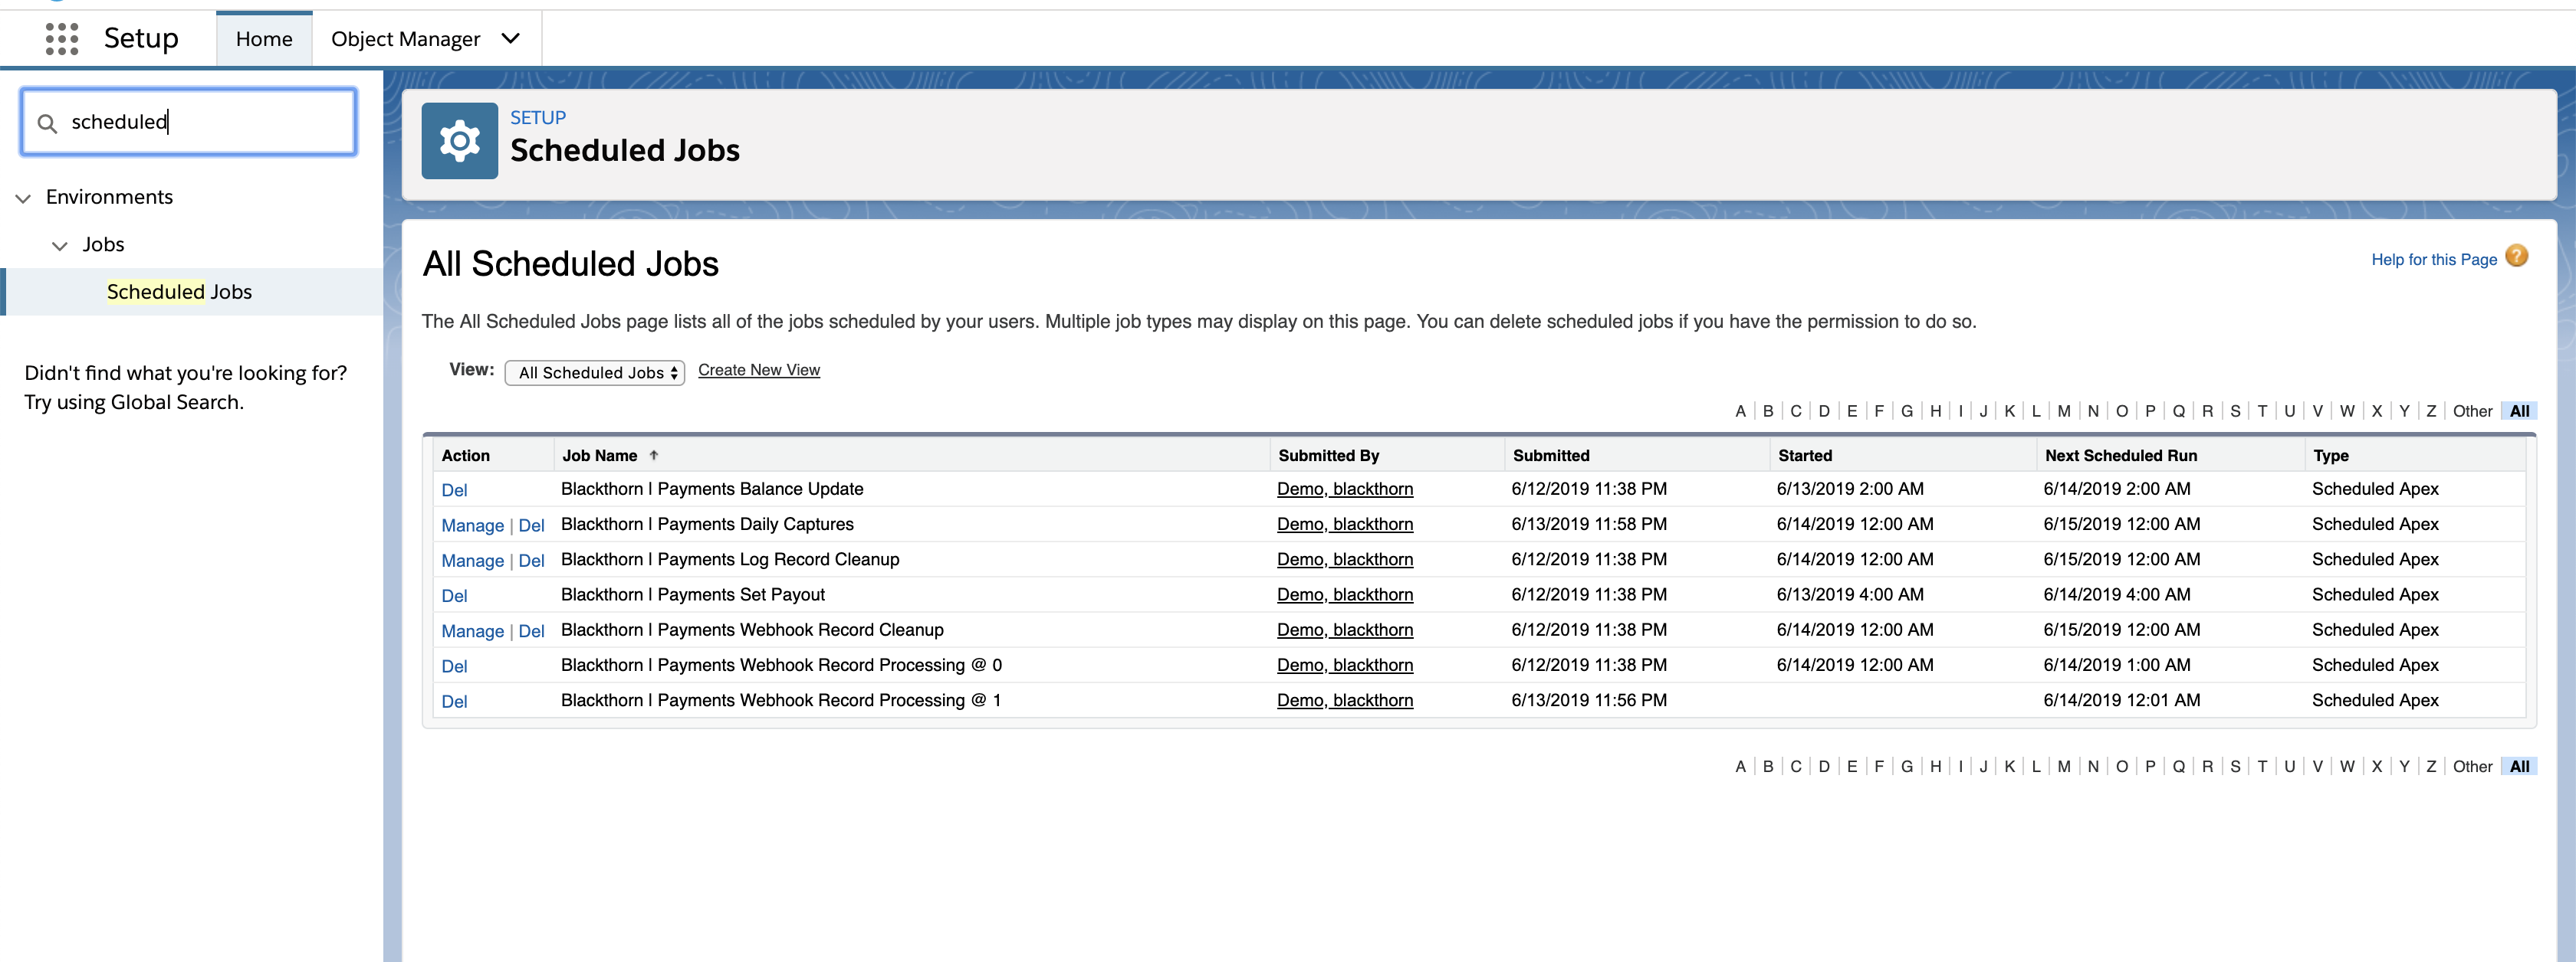This screenshot has width=2576, height=962.
Task: Delete the Payments Webhook Record Cleanup job
Action: (x=531, y=631)
